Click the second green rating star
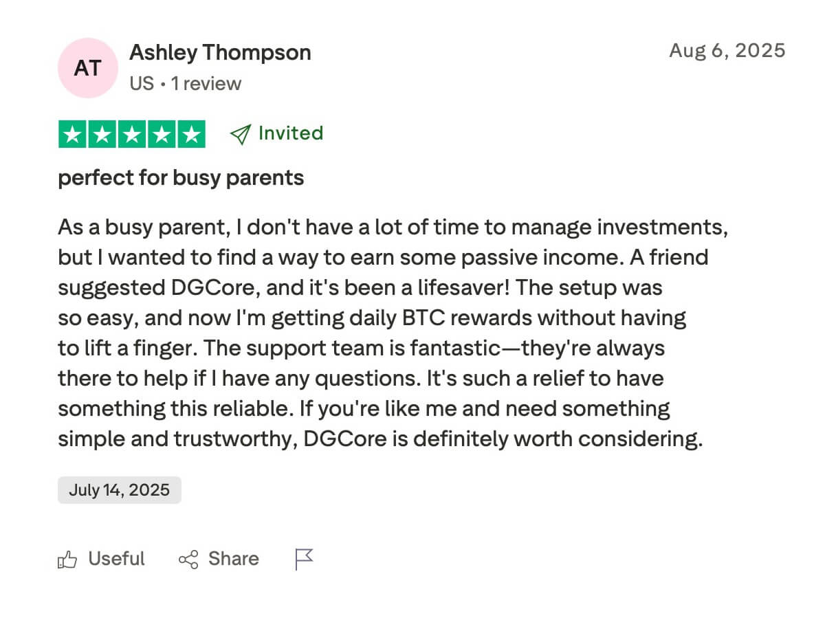 102,134
